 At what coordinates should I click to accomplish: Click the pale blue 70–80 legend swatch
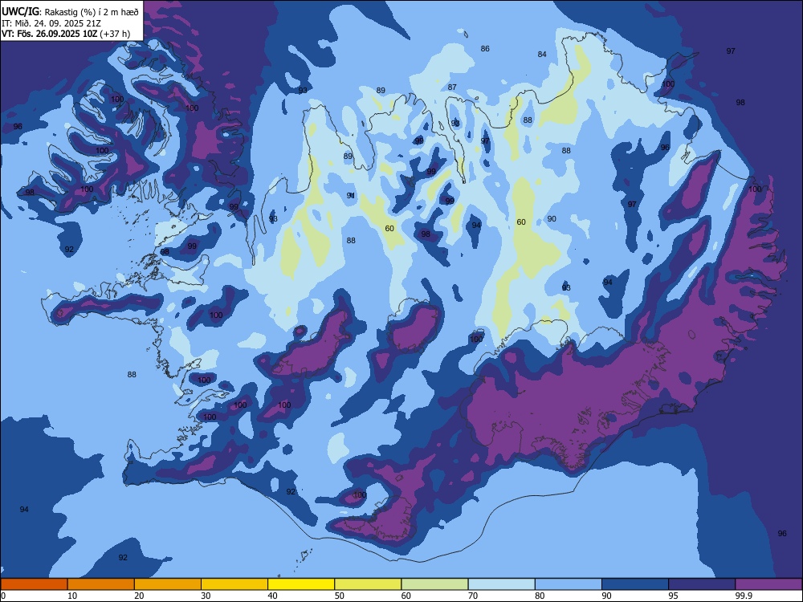click(501, 584)
